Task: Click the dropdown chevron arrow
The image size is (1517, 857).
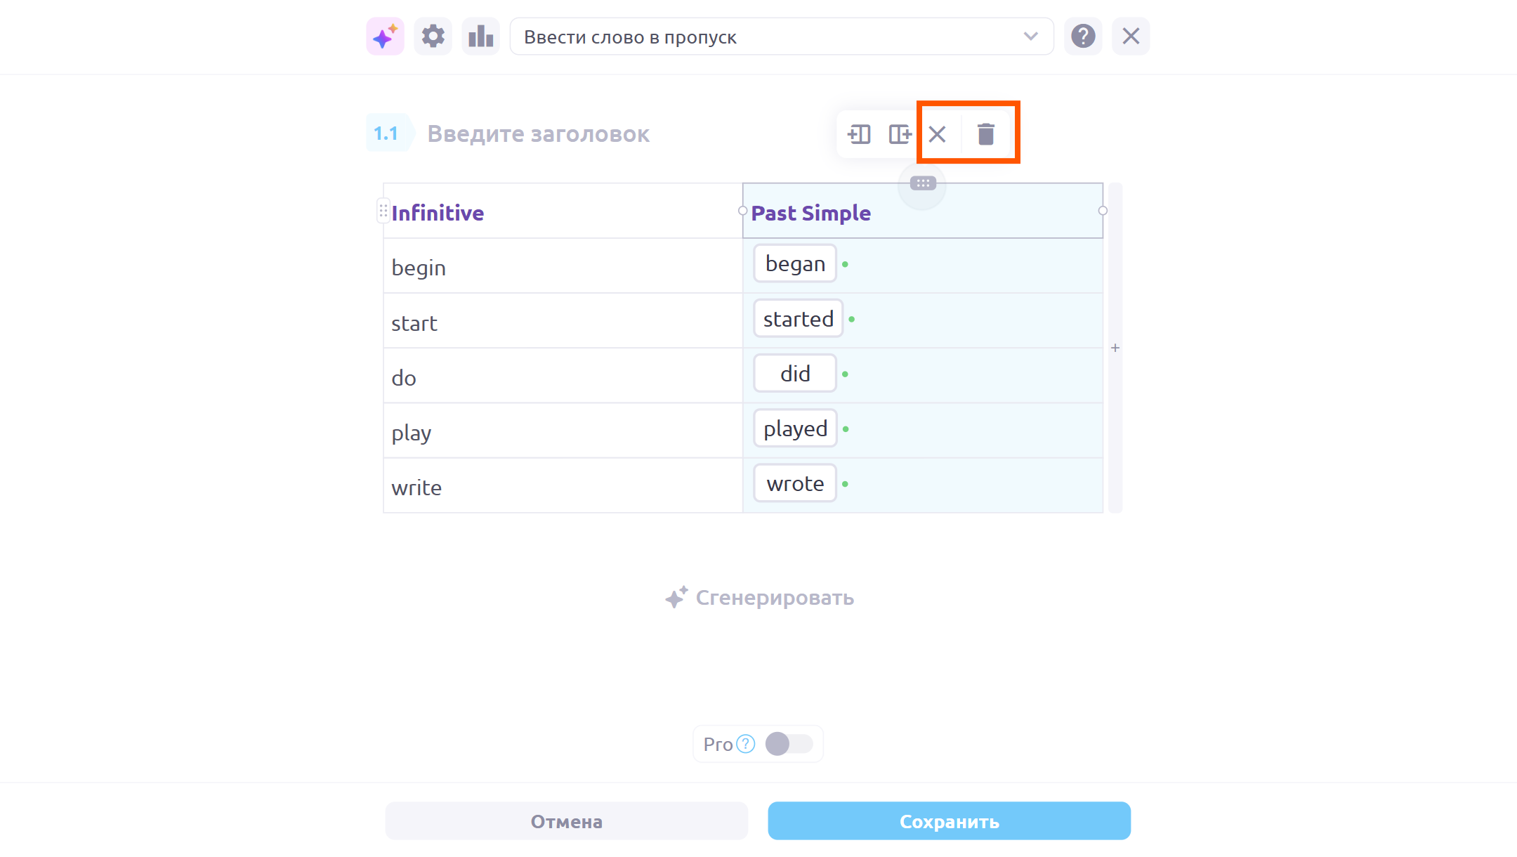Action: coord(1030,37)
